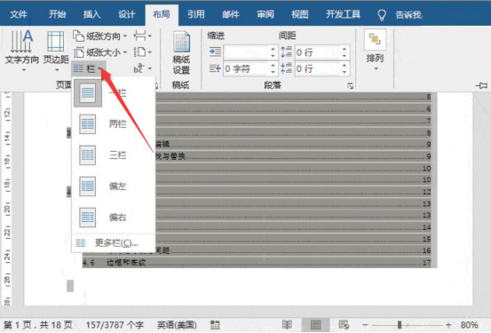
Task: Decrease spacing after value
Action: [344, 72]
